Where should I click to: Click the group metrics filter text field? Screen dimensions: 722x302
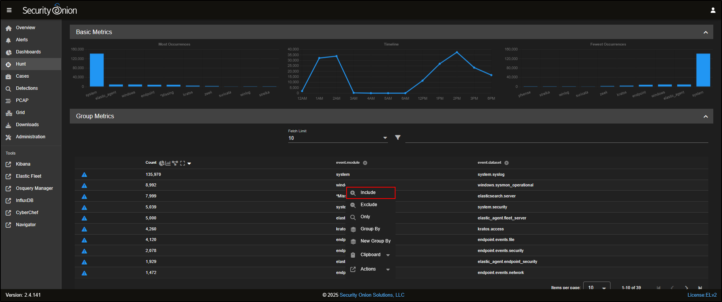[556, 138]
